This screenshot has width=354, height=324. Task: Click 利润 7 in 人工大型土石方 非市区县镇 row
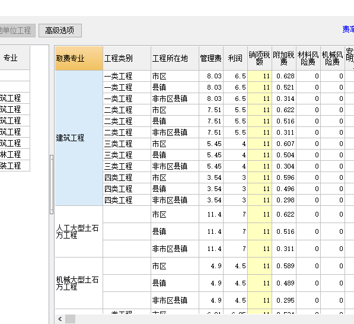tap(235, 249)
